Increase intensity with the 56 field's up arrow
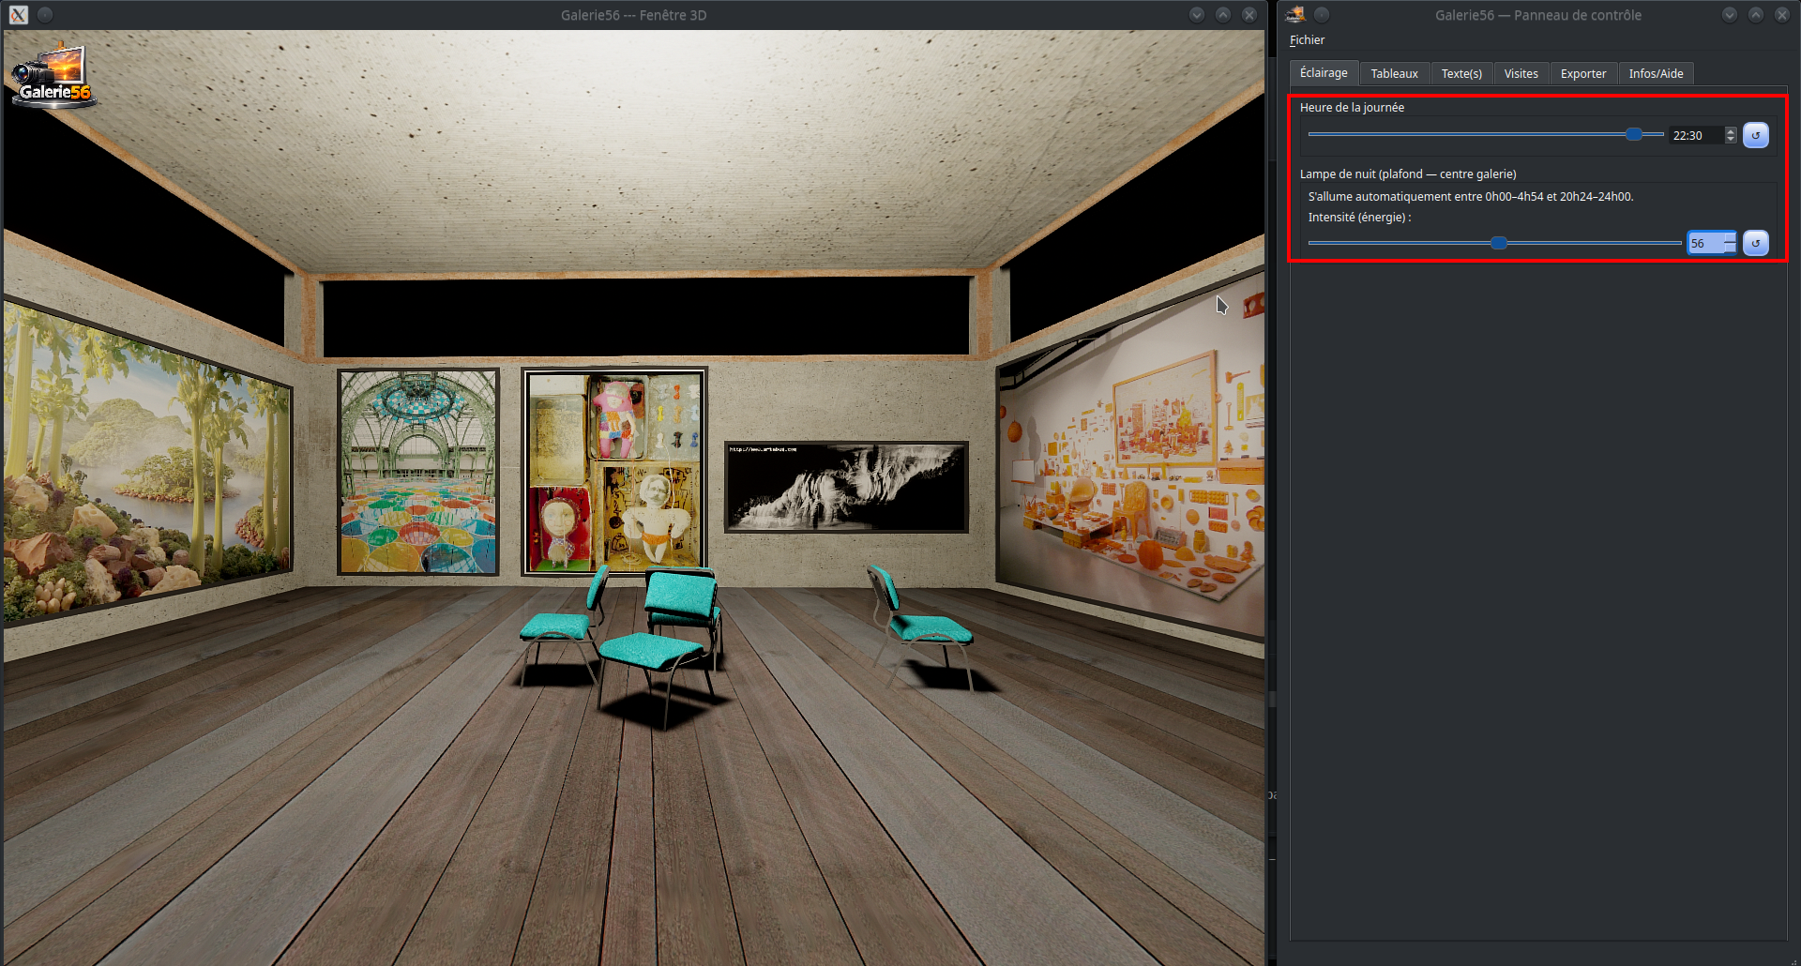Viewport: 1801px width, 966px height. coord(1730,238)
